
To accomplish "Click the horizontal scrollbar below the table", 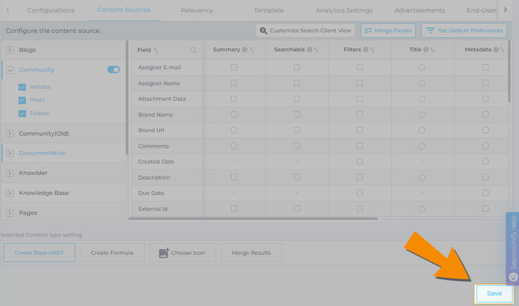I will (x=253, y=218).
